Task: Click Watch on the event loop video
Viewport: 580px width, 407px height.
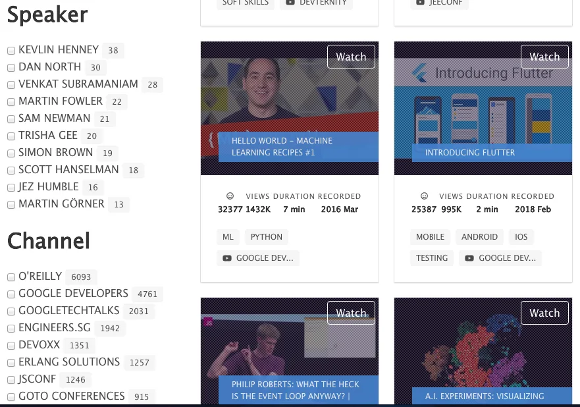Action: click(351, 313)
